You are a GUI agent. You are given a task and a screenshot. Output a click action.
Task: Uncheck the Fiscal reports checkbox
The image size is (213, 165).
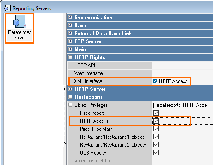click(156, 113)
